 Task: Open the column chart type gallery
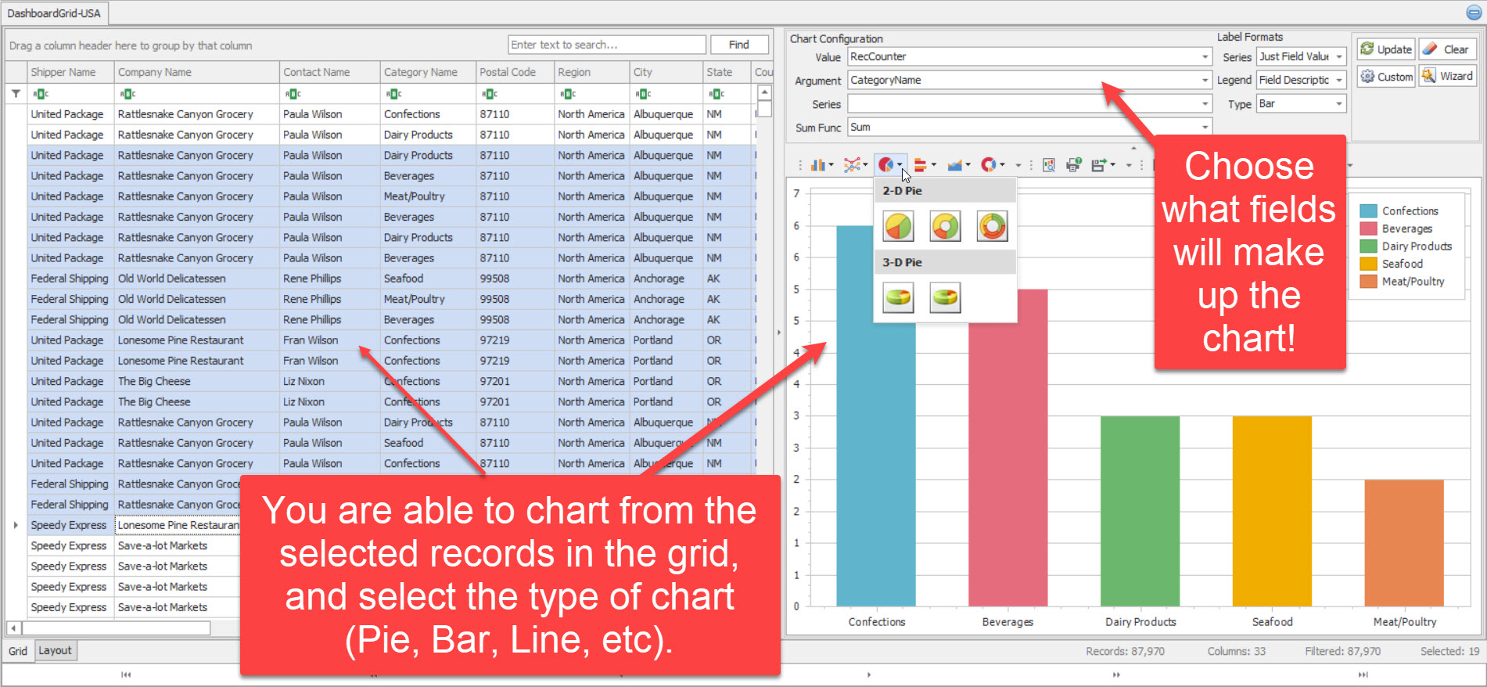point(821,165)
